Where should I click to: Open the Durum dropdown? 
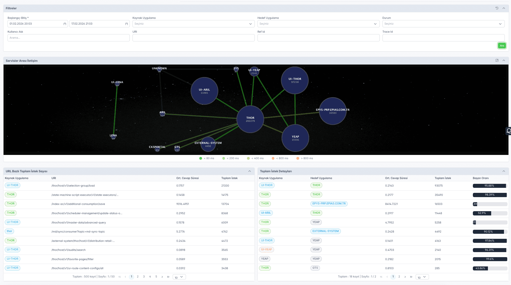(x=443, y=24)
